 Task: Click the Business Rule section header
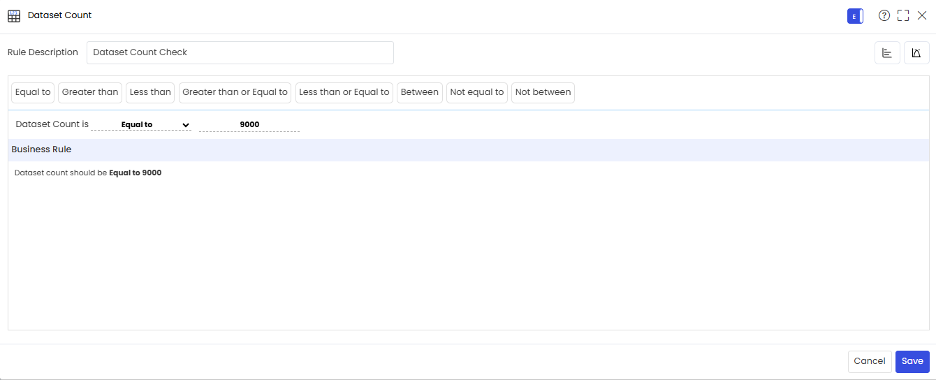point(469,149)
